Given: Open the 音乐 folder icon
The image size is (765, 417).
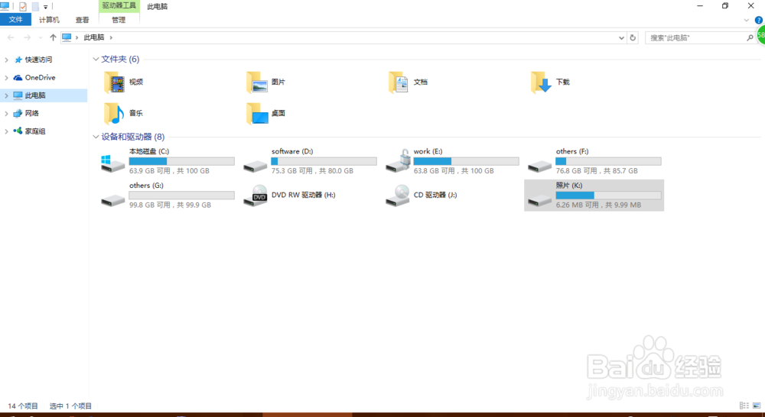Looking at the screenshot, I should point(114,114).
